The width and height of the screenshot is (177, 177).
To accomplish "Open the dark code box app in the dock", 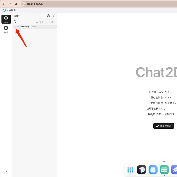I will 142,170.
